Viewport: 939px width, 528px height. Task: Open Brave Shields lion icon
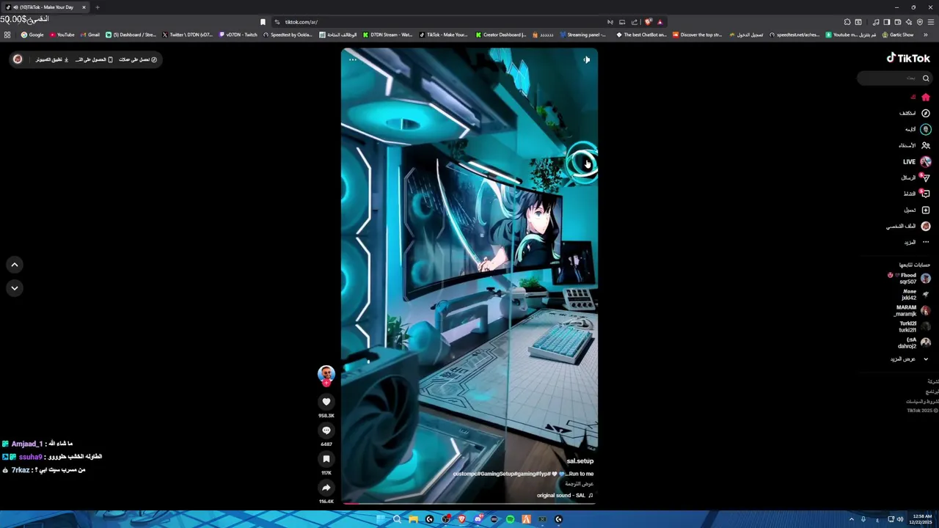pyautogui.click(x=648, y=22)
